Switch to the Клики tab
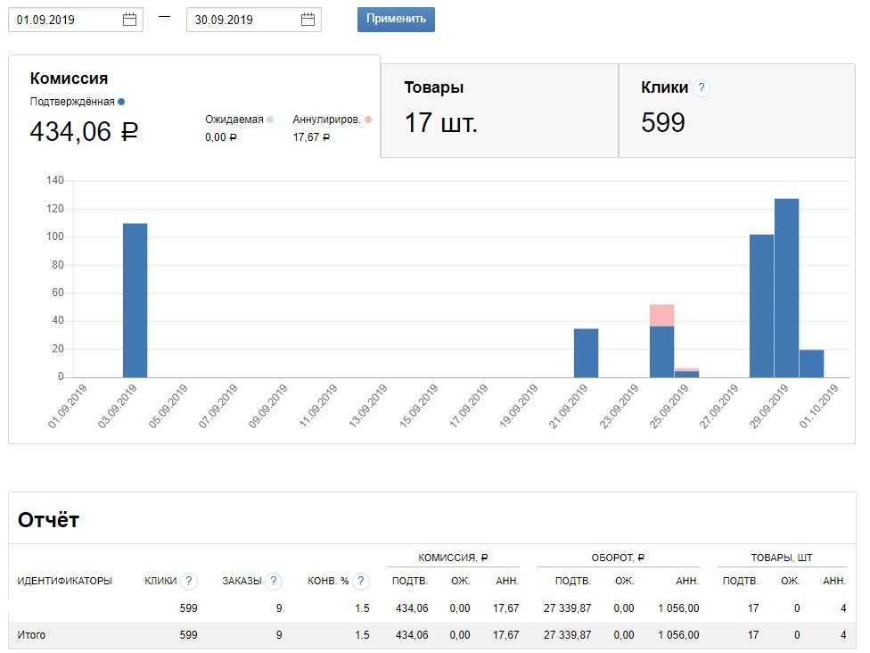 tap(737, 111)
